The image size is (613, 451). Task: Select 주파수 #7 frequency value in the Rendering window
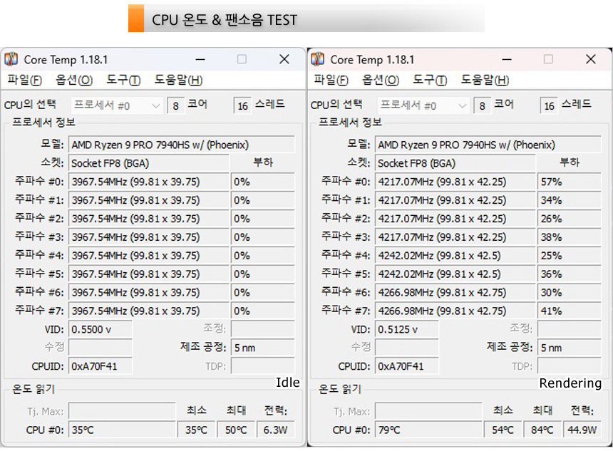coord(455,311)
